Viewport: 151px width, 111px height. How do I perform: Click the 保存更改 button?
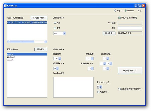[41, 49]
